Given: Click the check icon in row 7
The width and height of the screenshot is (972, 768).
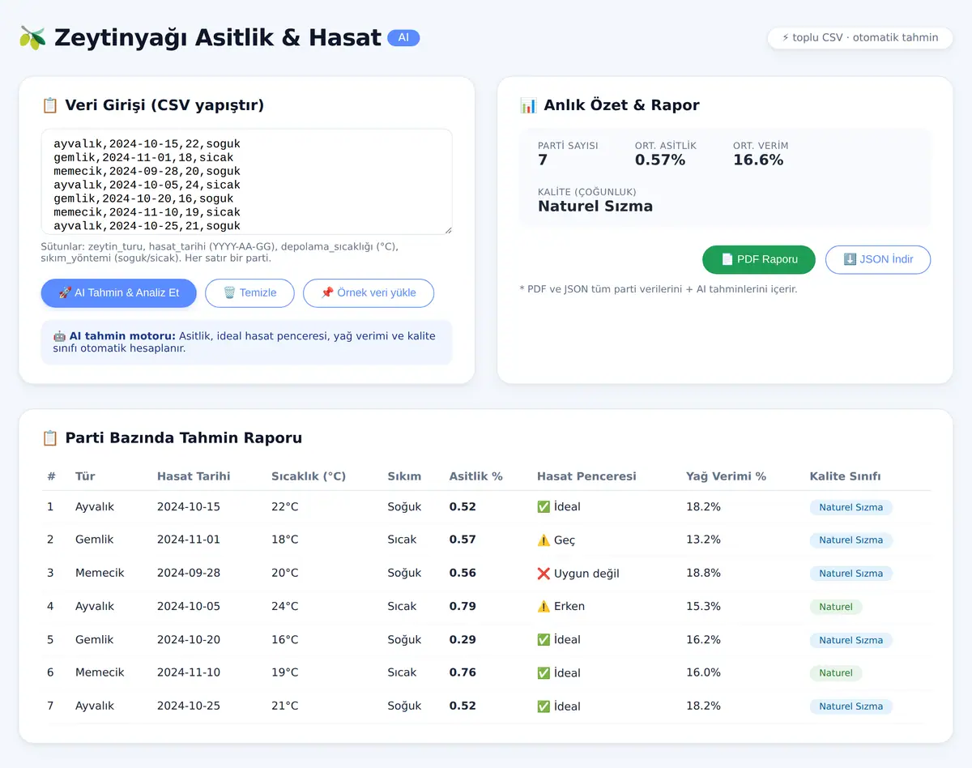Looking at the screenshot, I should coord(544,706).
